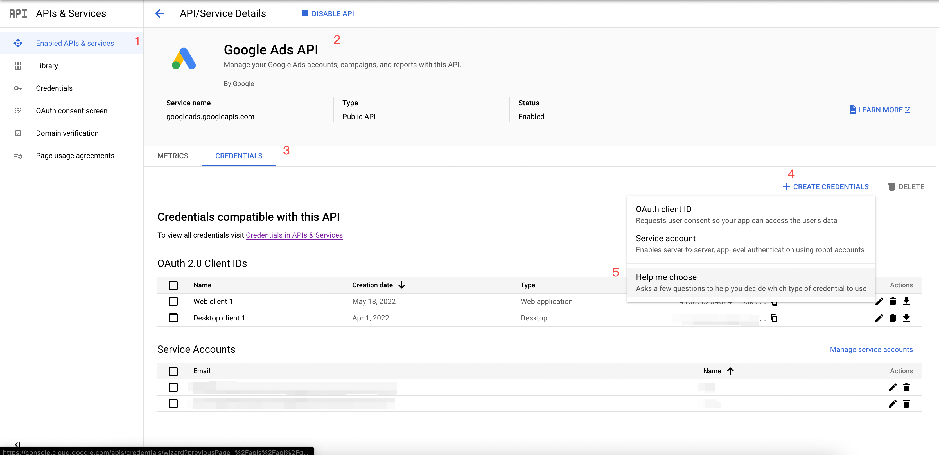
Task: Choose Service account menu option
Action: tap(751, 244)
